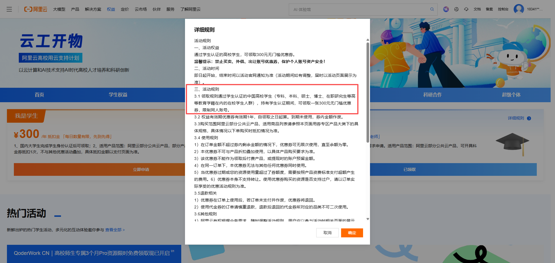Click the 详细规则 dialog title
The height and width of the screenshot is (263, 555).
204,30
